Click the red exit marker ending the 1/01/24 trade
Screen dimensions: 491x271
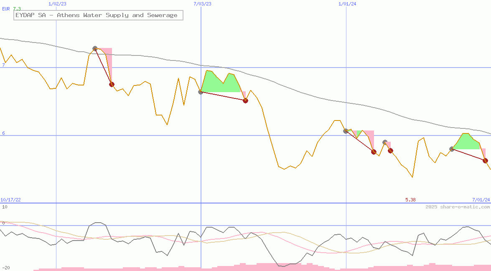374,152
